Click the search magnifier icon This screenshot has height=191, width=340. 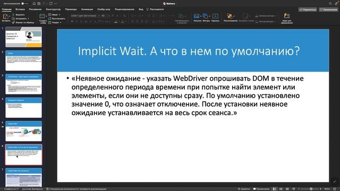click(330, 4)
